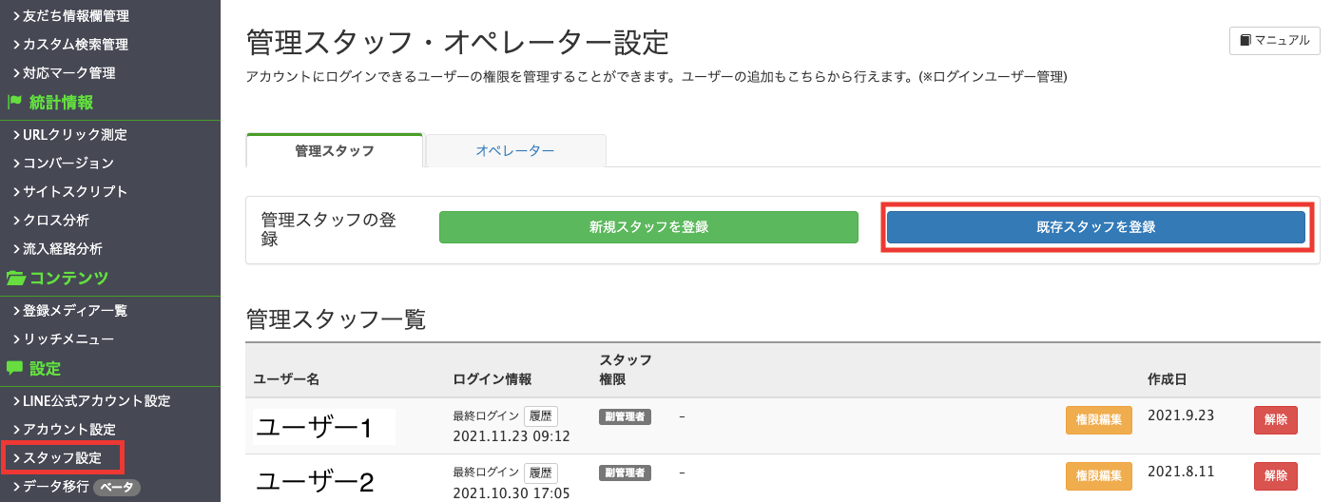Open LINE公式アカウント設定 sidebar link

click(x=91, y=401)
